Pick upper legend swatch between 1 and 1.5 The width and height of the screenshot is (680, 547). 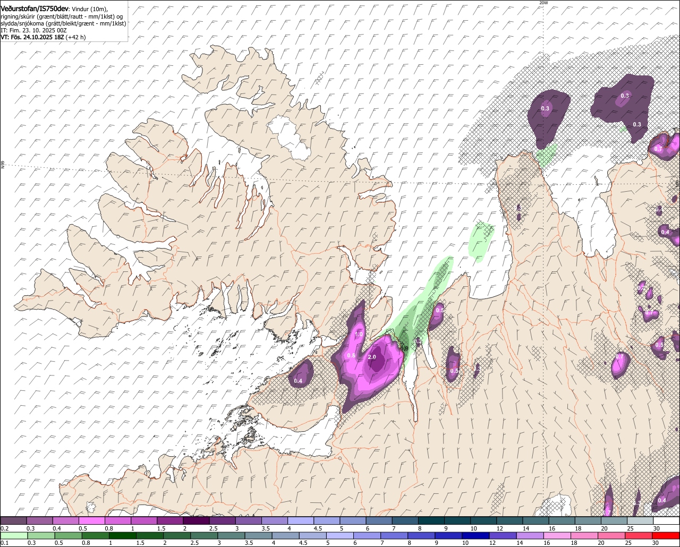click(x=144, y=520)
